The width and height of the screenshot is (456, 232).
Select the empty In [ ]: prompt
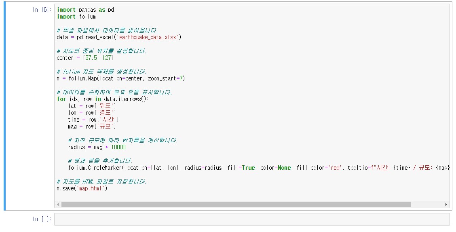[x=42, y=219]
